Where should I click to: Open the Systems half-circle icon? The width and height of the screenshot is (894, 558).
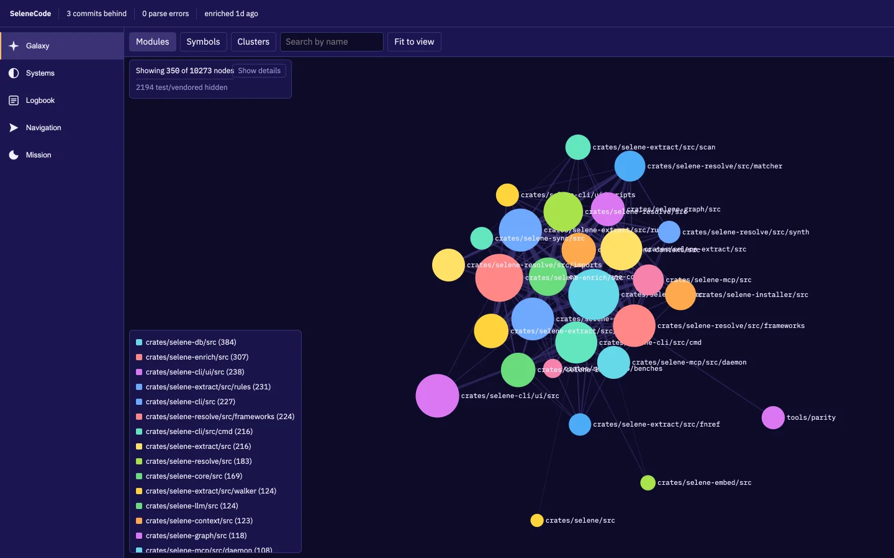coord(14,73)
